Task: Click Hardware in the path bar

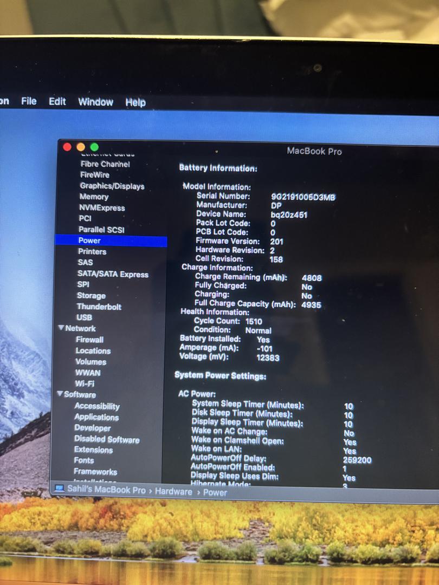Action: point(173,491)
